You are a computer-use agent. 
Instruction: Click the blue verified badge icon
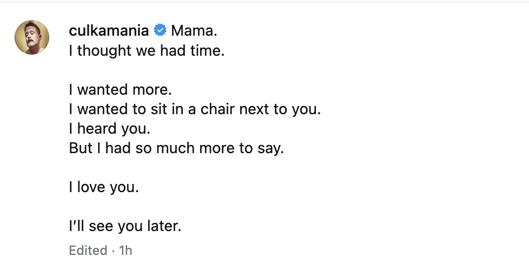click(x=160, y=31)
